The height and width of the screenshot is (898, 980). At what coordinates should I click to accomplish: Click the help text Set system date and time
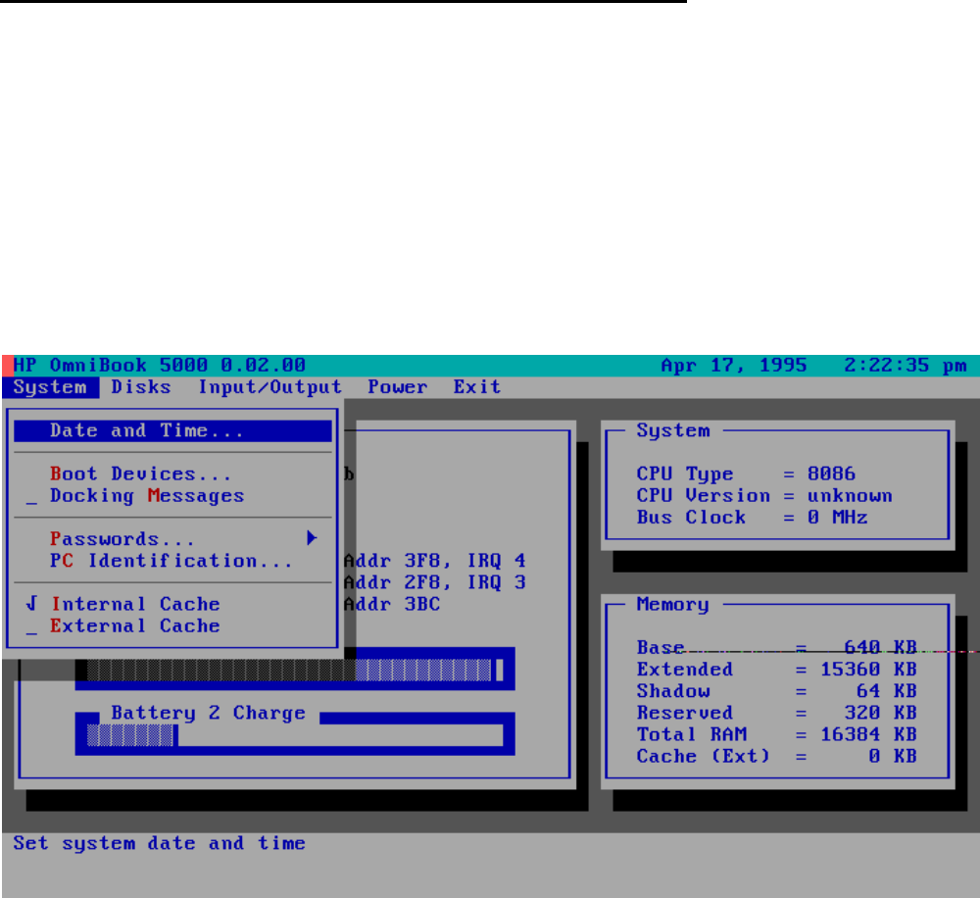click(160, 844)
